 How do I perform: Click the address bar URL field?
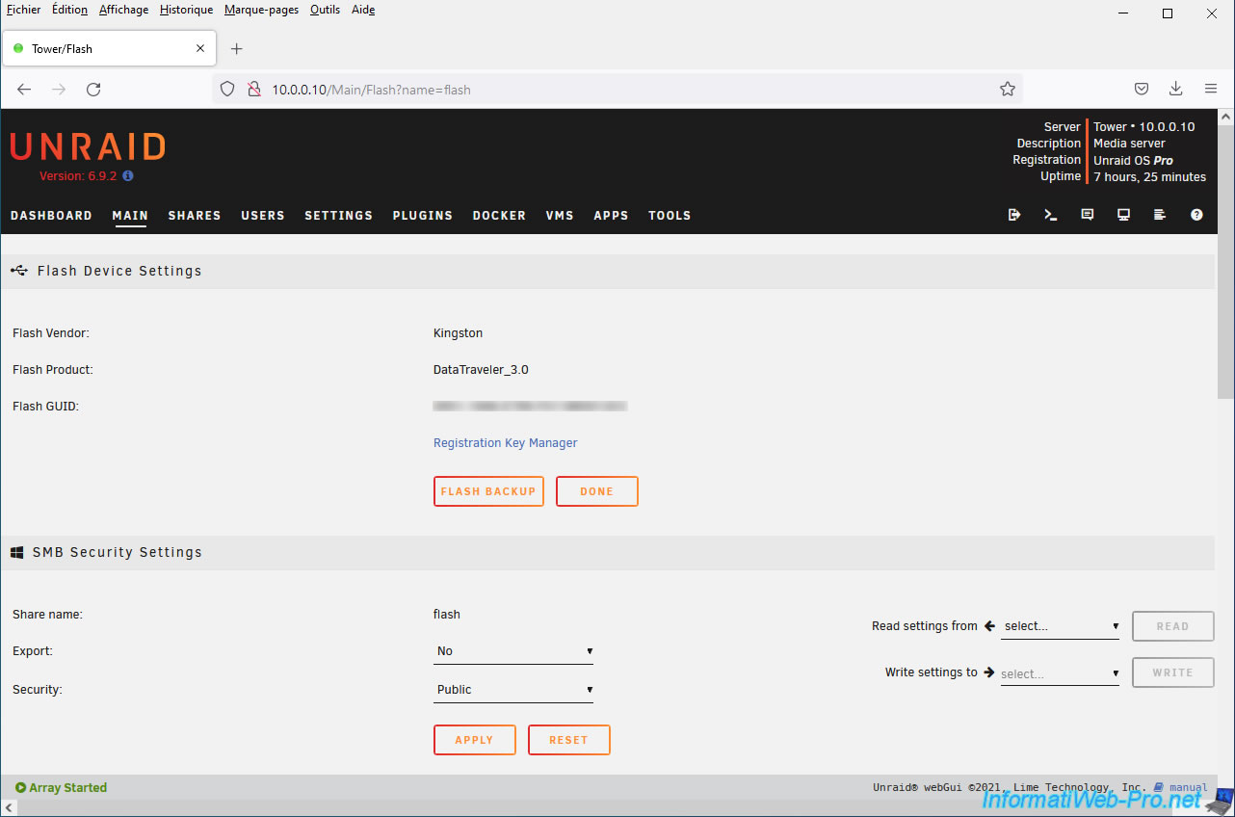pyautogui.click(x=617, y=90)
